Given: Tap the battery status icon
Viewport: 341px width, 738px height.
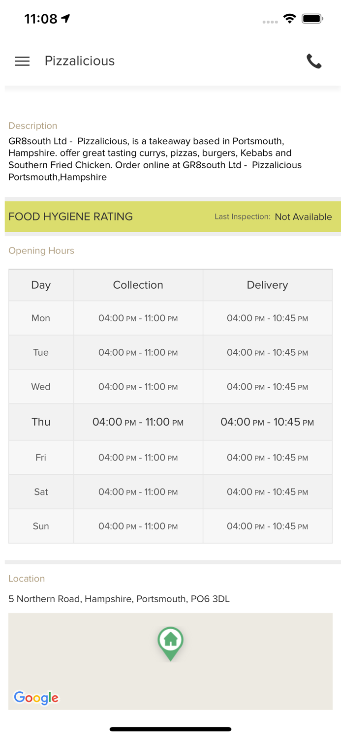Looking at the screenshot, I should click(312, 19).
